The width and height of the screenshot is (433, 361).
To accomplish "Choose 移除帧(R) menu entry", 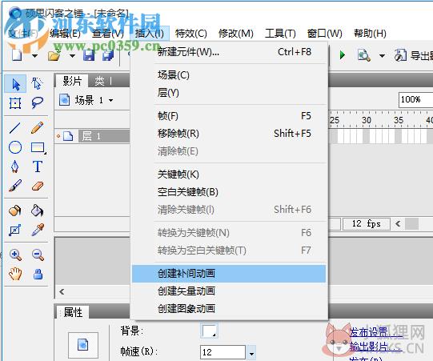I will [x=230, y=134].
